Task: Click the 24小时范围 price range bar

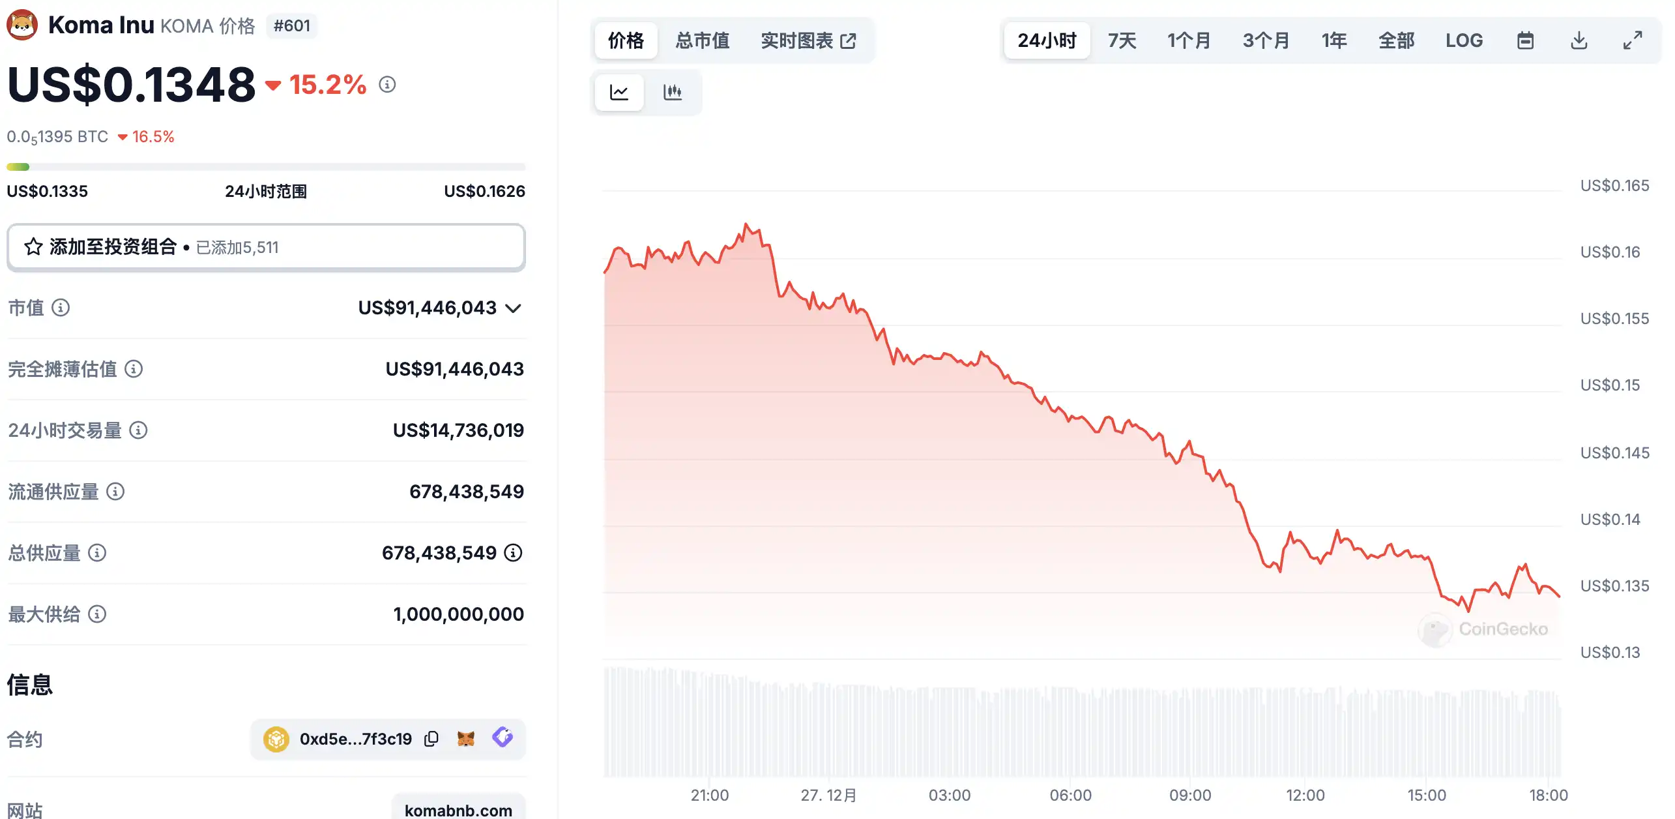Action: [266, 167]
